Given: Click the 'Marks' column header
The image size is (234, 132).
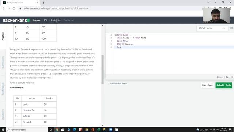Looking at the screenshot, I should 49,98.
